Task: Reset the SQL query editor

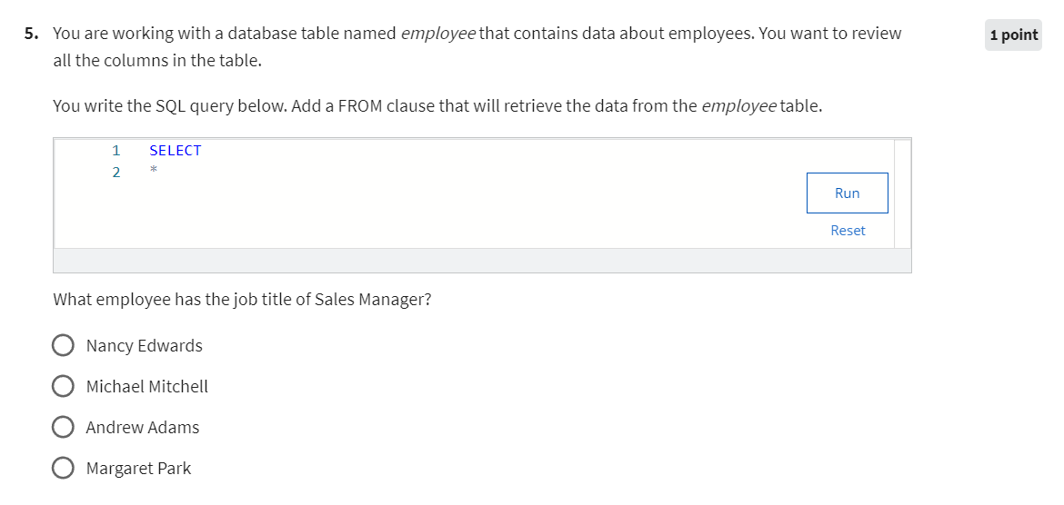Action: [848, 231]
